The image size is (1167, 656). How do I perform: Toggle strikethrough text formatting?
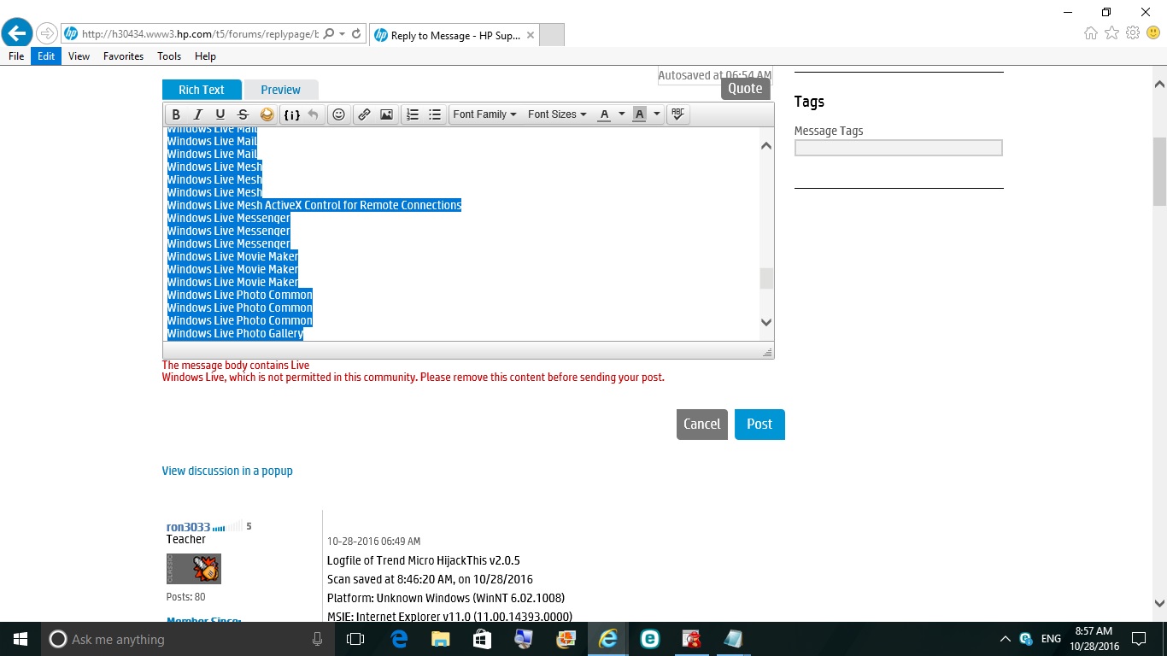243,114
